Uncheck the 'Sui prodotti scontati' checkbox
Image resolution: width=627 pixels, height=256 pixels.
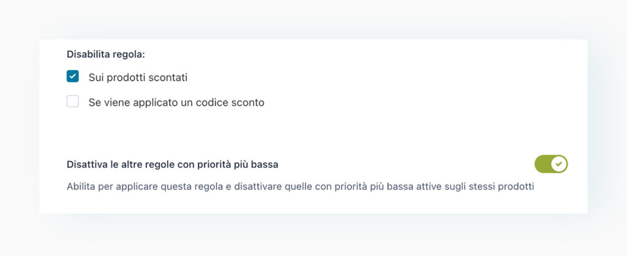point(73,77)
